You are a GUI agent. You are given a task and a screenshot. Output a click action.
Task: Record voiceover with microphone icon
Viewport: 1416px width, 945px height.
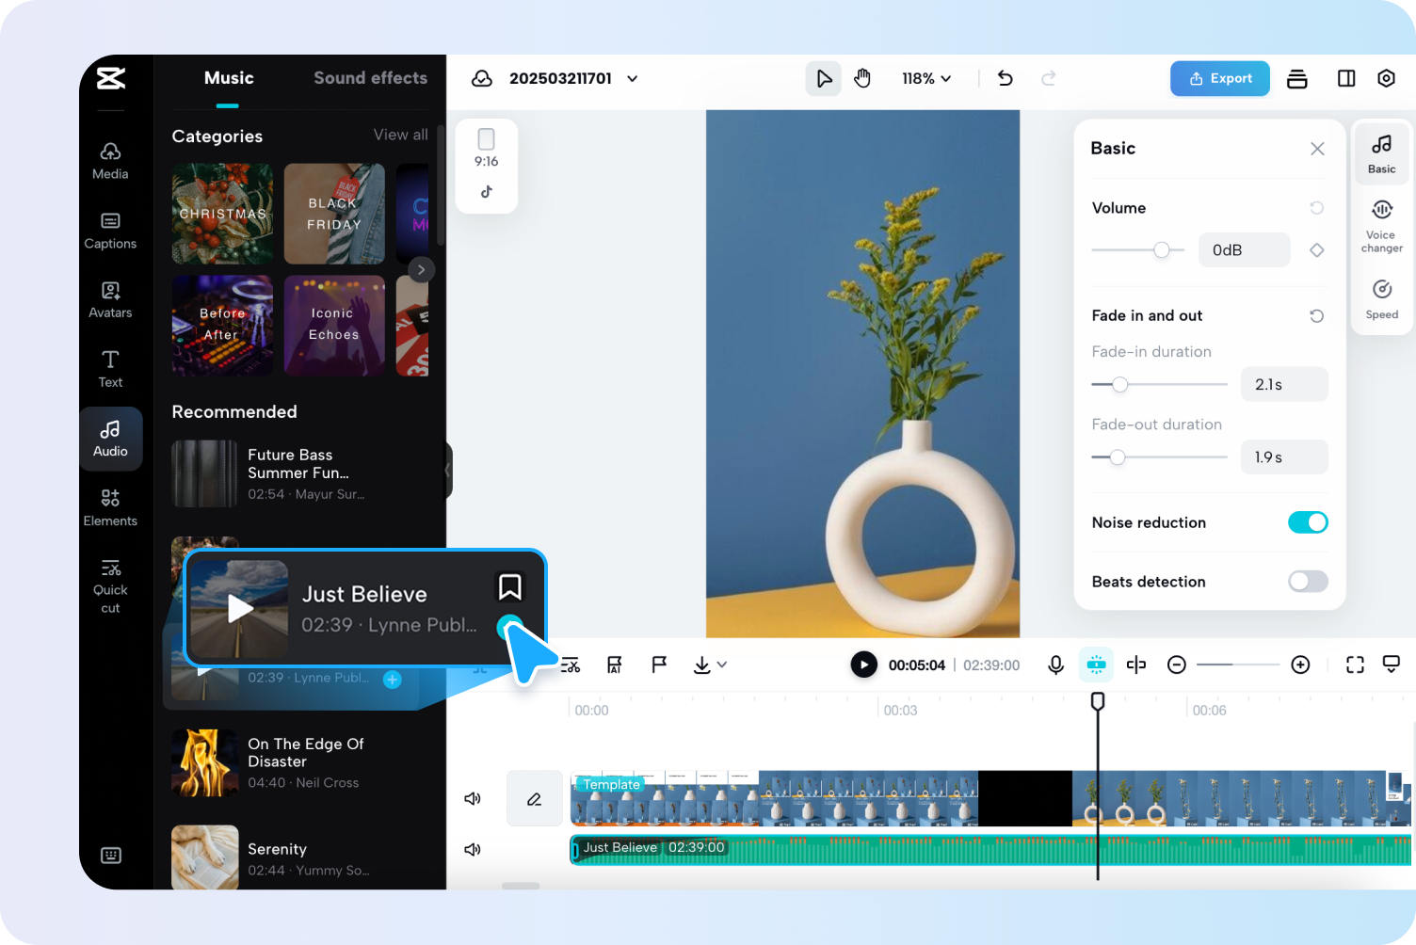click(x=1056, y=665)
